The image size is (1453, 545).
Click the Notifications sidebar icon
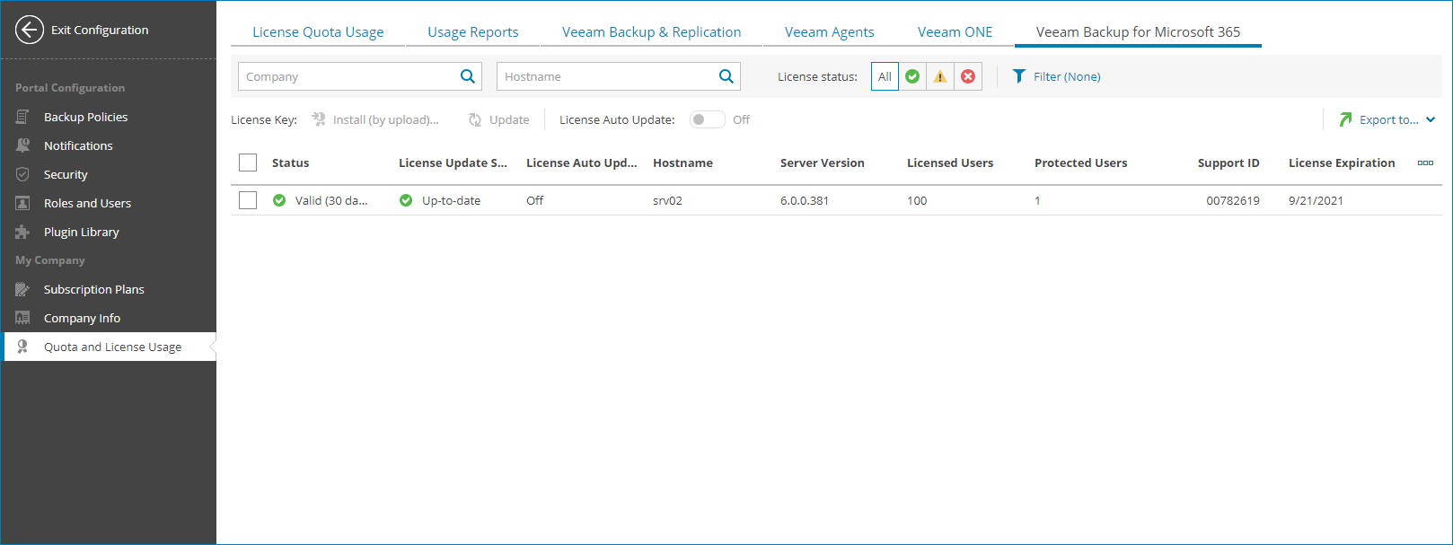(x=22, y=145)
